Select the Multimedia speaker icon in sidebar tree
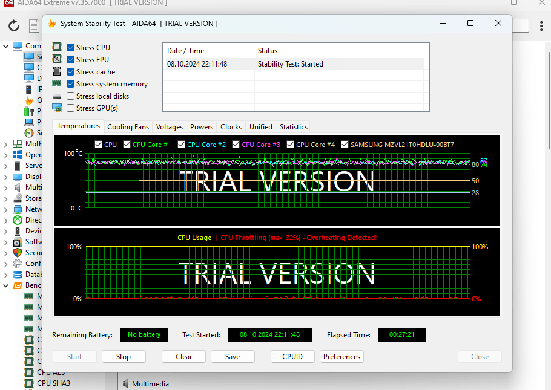This screenshot has height=390, width=551. [17, 187]
